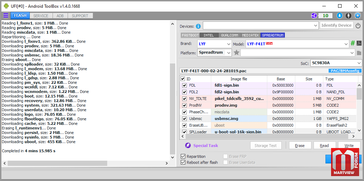Click the Base column header
The width and height of the screenshot is (364, 181).
pos(281,79)
